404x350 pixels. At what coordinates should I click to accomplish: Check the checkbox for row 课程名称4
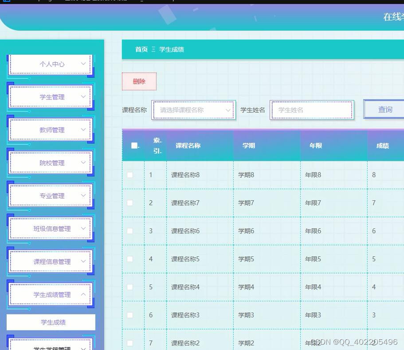(130, 287)
